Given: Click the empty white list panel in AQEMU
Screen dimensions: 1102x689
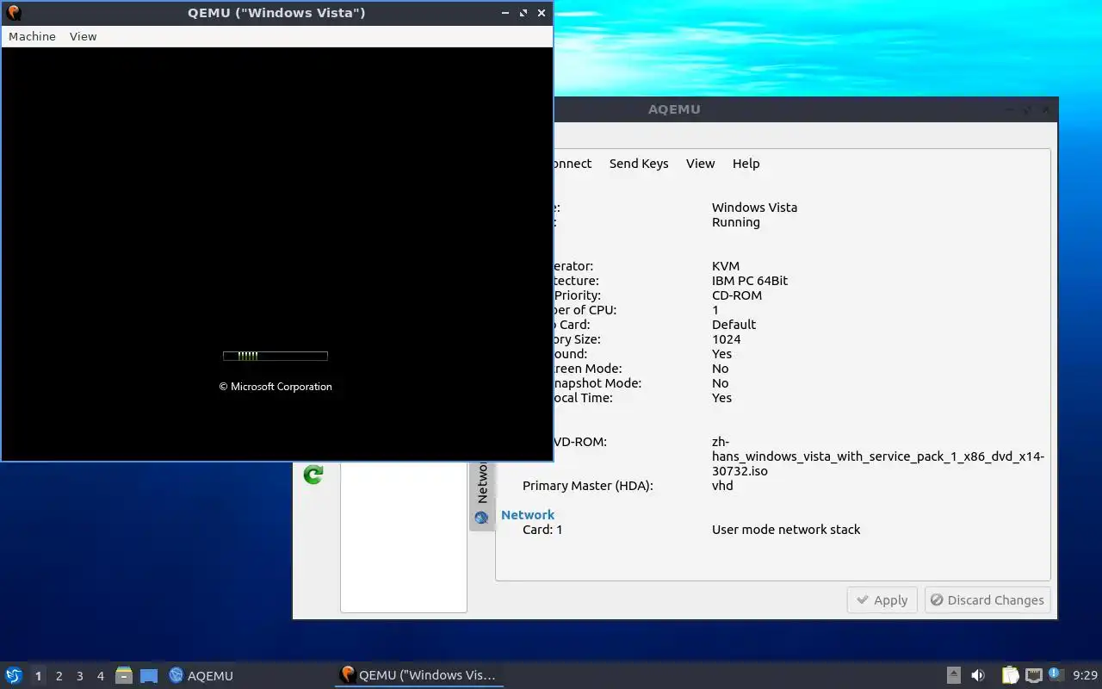Looking at the screenshot, I should [404, 537].
